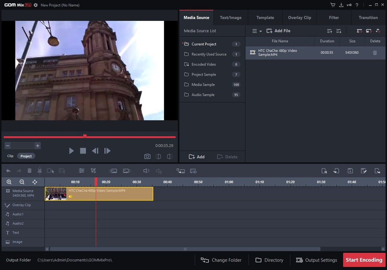
Task: Click the Start Encoding button
Action: (x=364, y=260)
